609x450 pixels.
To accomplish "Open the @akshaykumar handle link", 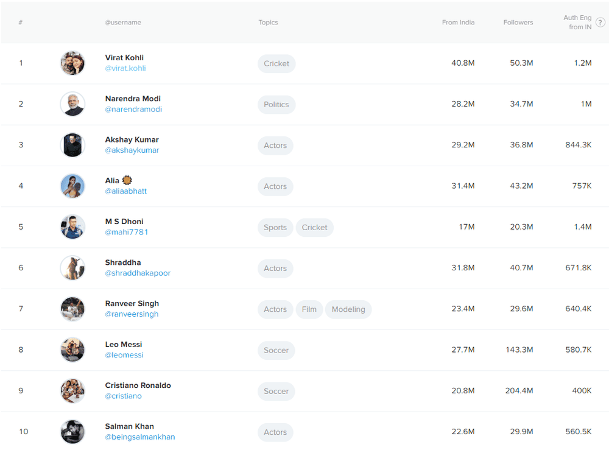I will pos(132,150).
